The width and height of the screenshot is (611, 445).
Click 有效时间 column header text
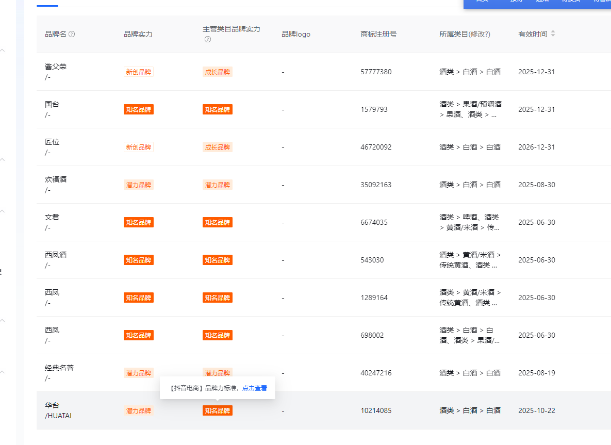[x=533, y=34]
